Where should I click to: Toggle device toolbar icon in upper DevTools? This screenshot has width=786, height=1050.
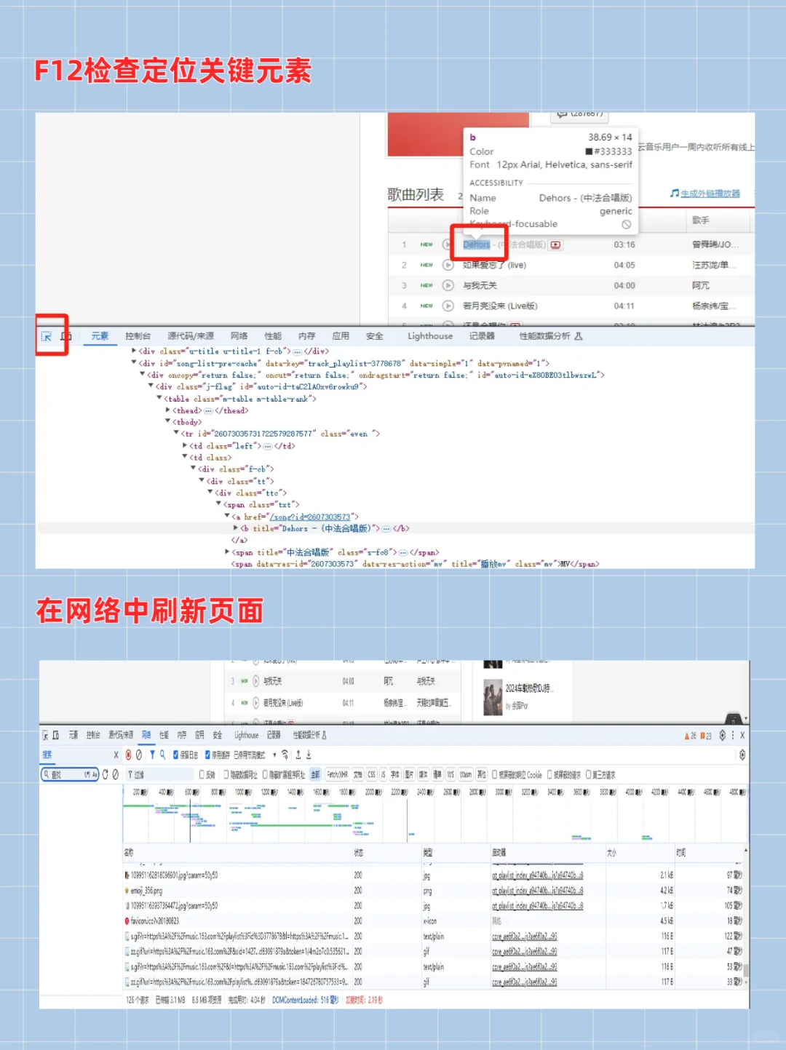(x=66, y=336)
